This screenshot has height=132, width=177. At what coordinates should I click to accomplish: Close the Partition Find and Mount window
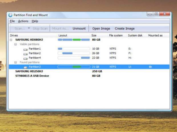[x=165, y=14]
